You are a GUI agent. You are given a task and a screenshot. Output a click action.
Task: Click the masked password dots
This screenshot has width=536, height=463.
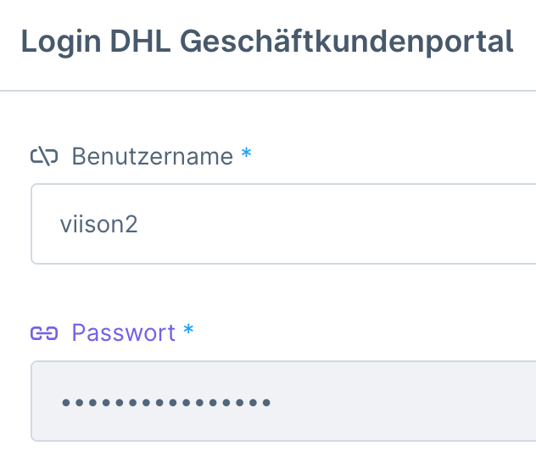pyautogui.click(x=166, y=403)
